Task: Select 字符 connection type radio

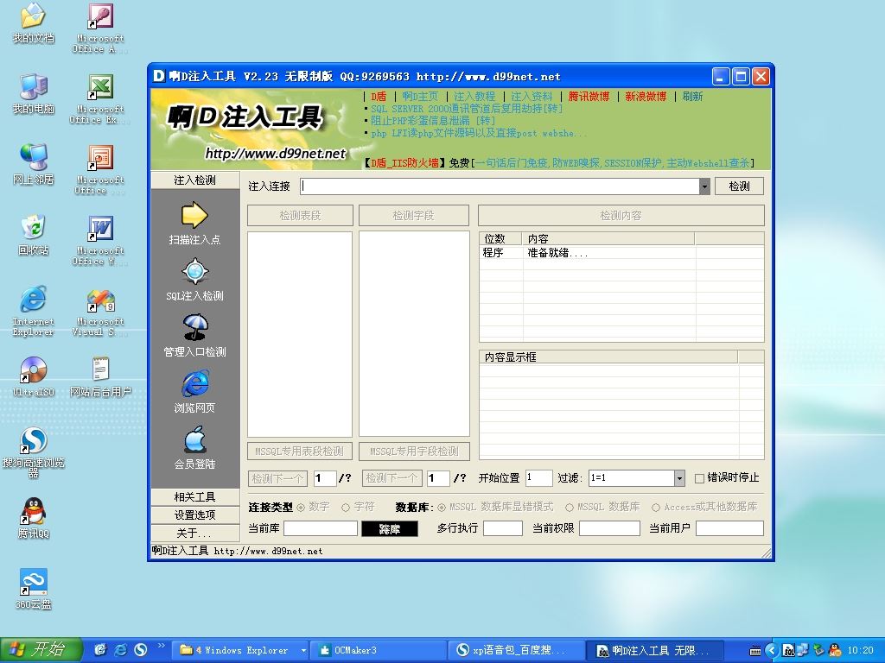Action: point(346,508)
